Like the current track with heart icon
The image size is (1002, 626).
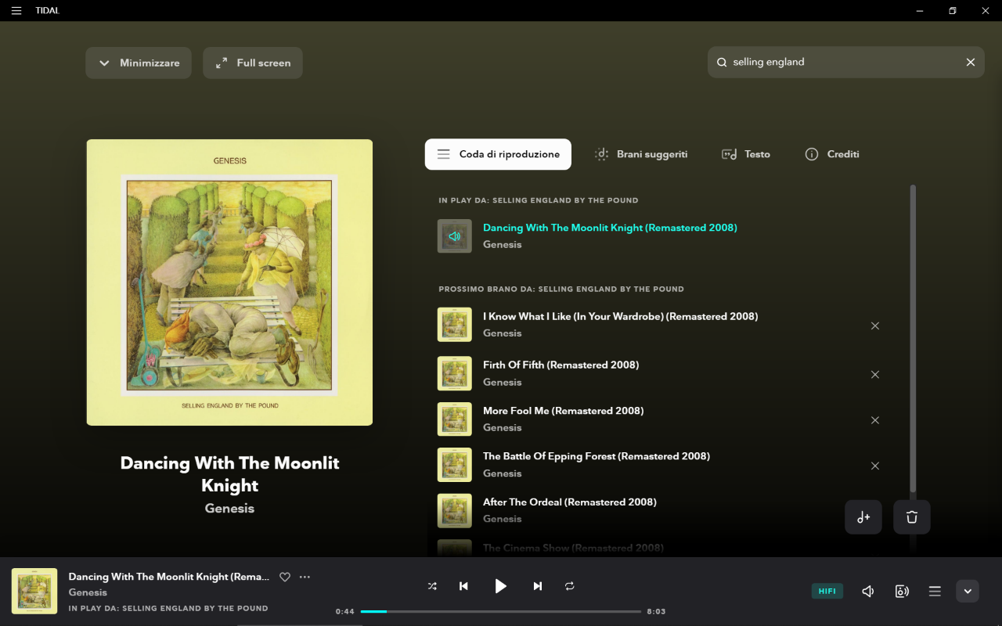coord(285,577)
